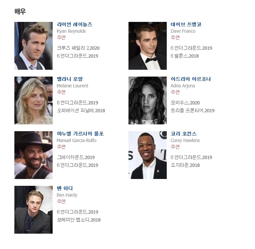Open Melanie Laurent profile photo

point(34,100)
